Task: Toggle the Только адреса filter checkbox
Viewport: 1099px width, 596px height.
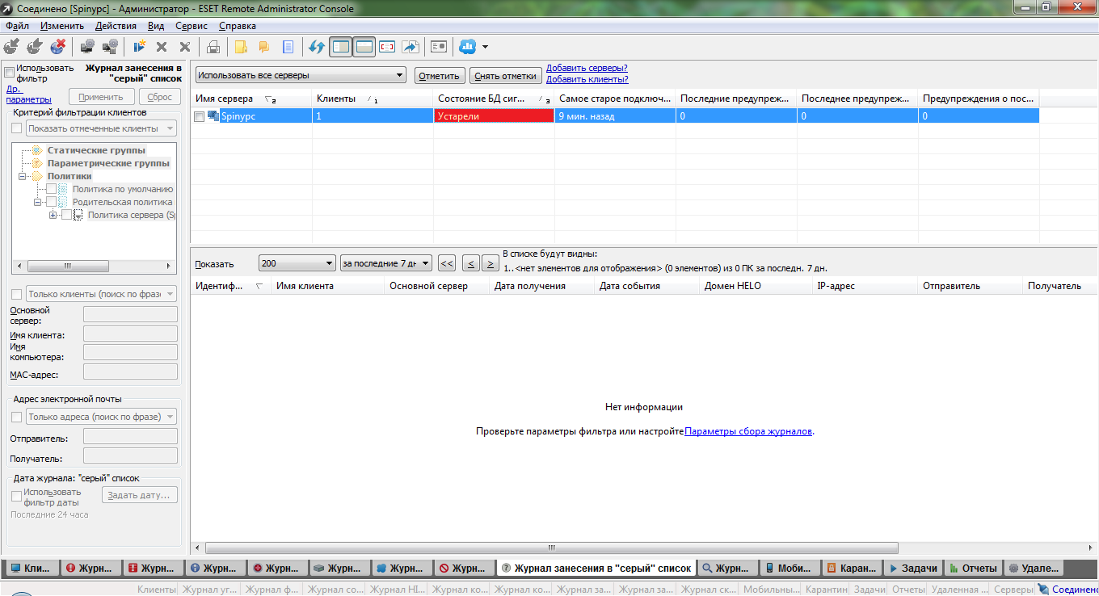Action: [16, 417]
